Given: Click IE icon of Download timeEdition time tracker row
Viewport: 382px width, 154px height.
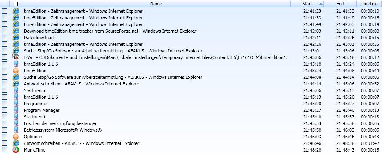Looking at the screenshot, I should pos(16,31).
